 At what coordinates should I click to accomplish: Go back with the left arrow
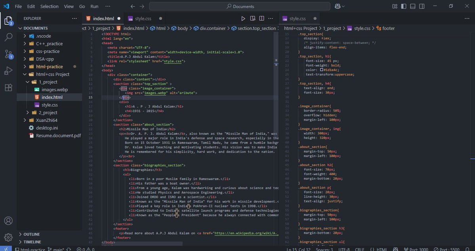point(133,6)
